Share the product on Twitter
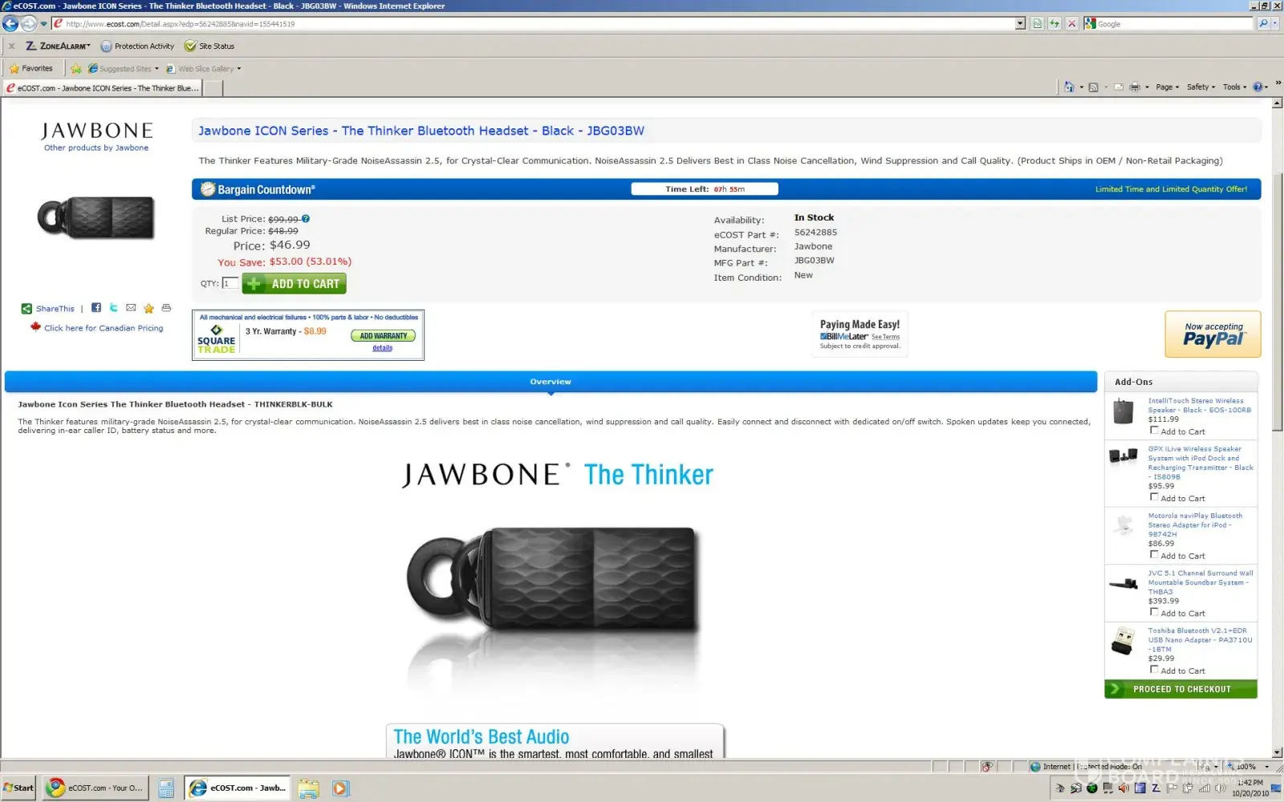 point(114,308)
